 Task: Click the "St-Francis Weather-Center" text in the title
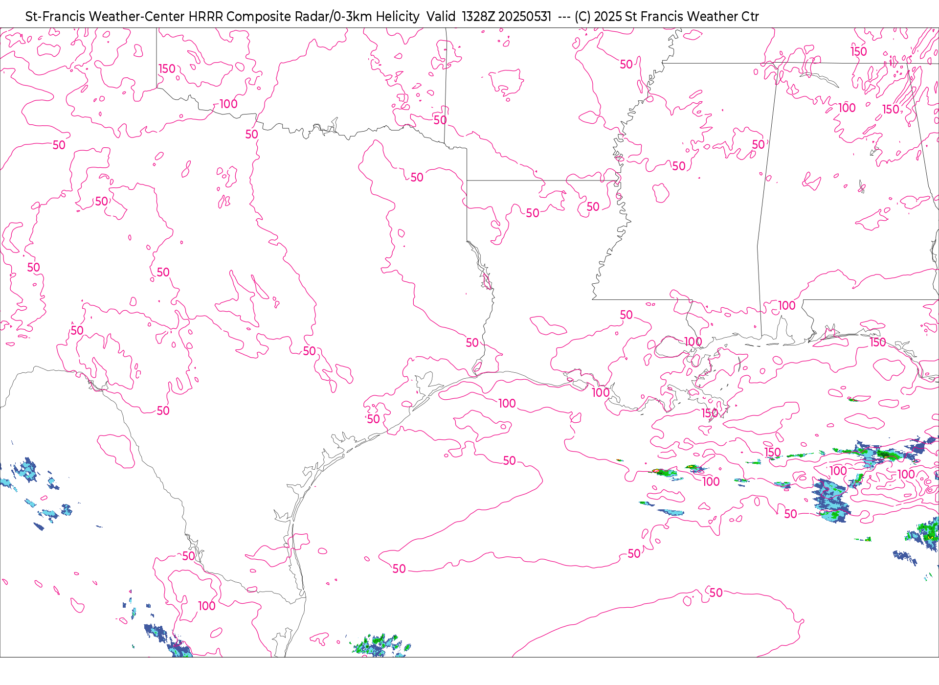105,17
